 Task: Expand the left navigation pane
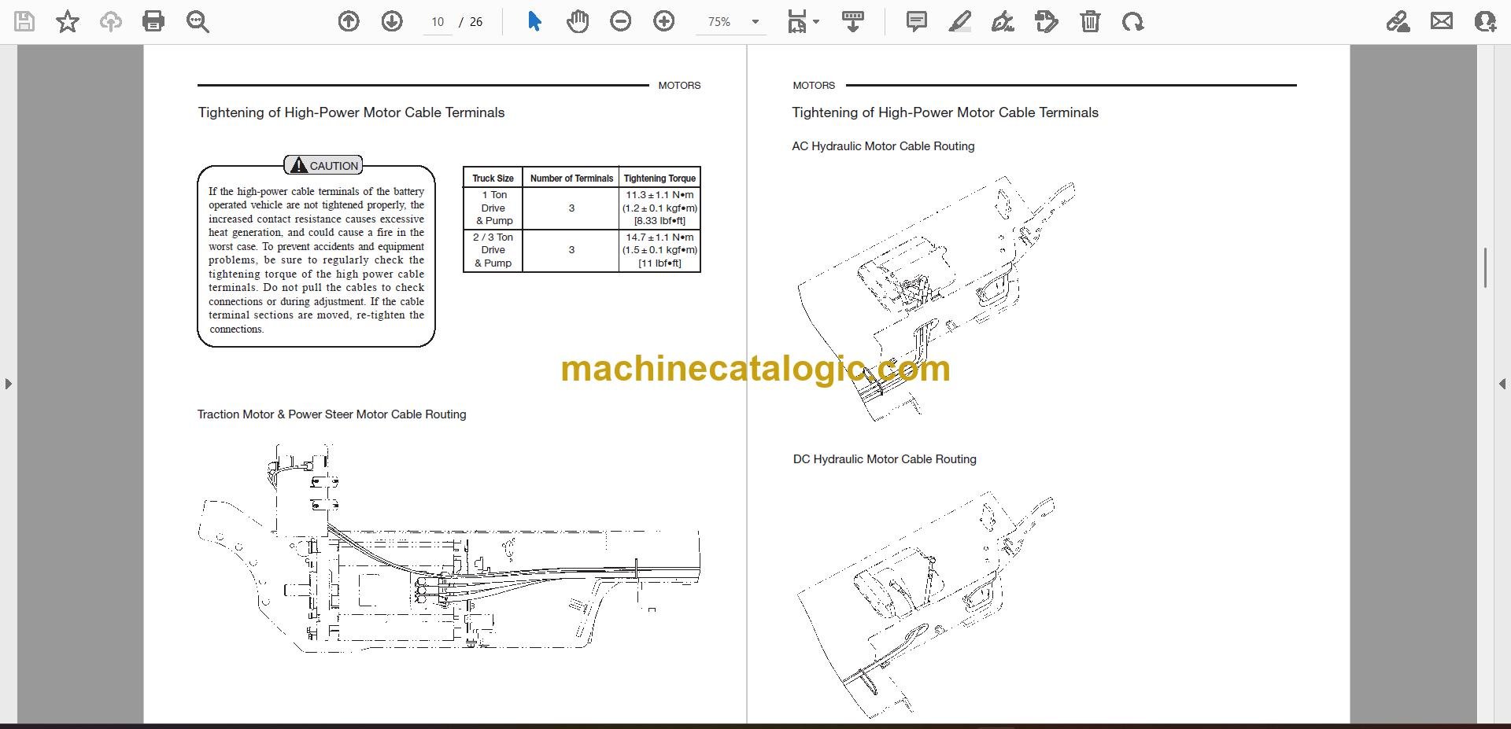tap(8, 384)
